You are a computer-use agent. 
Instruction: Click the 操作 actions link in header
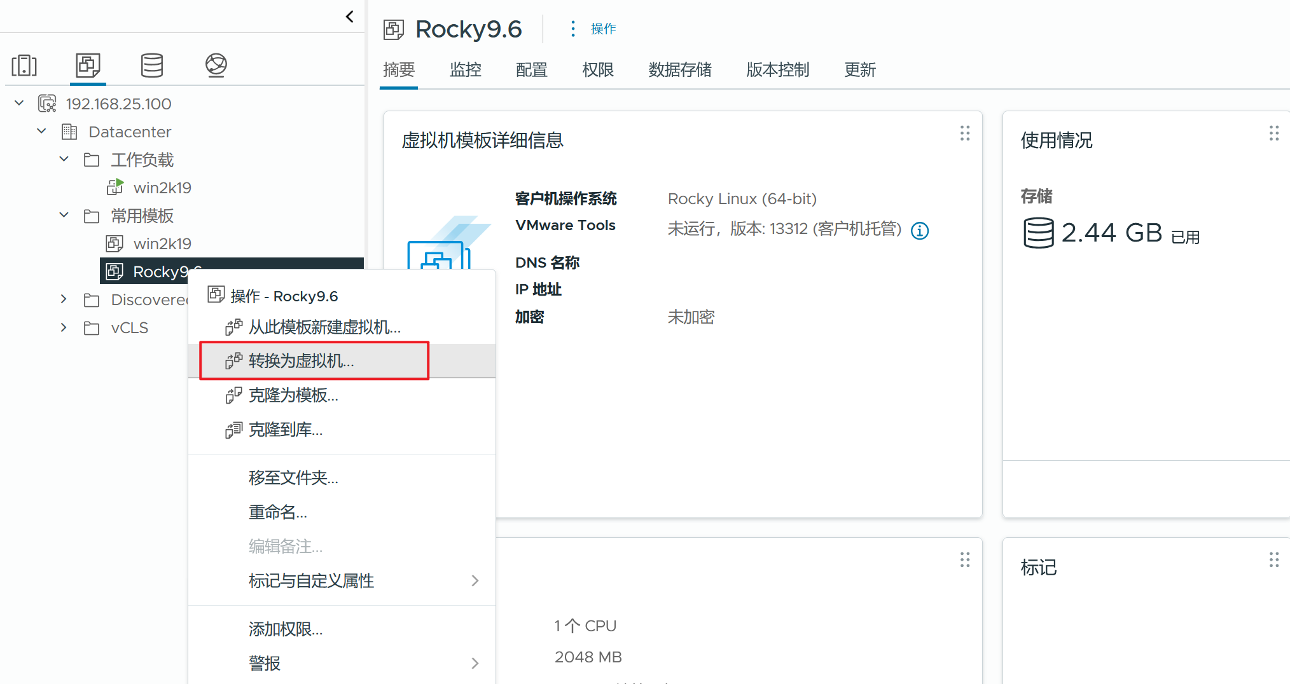(x=604, y=29)
